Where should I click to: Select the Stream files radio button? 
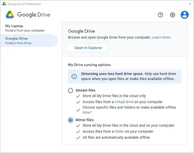click(70, 90)
